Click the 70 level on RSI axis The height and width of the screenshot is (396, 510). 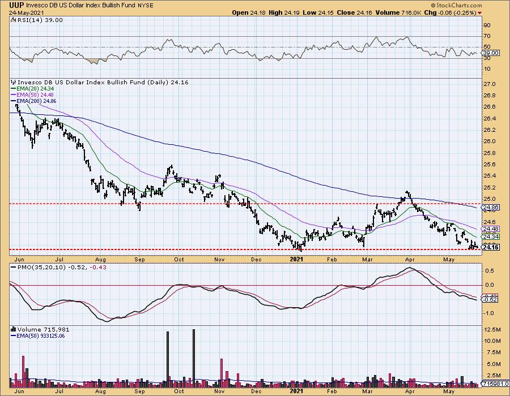point(487,36)
